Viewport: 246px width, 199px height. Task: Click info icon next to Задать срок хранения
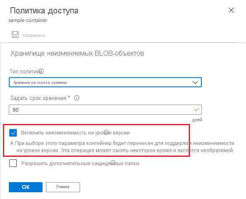(x=77, y=98)
